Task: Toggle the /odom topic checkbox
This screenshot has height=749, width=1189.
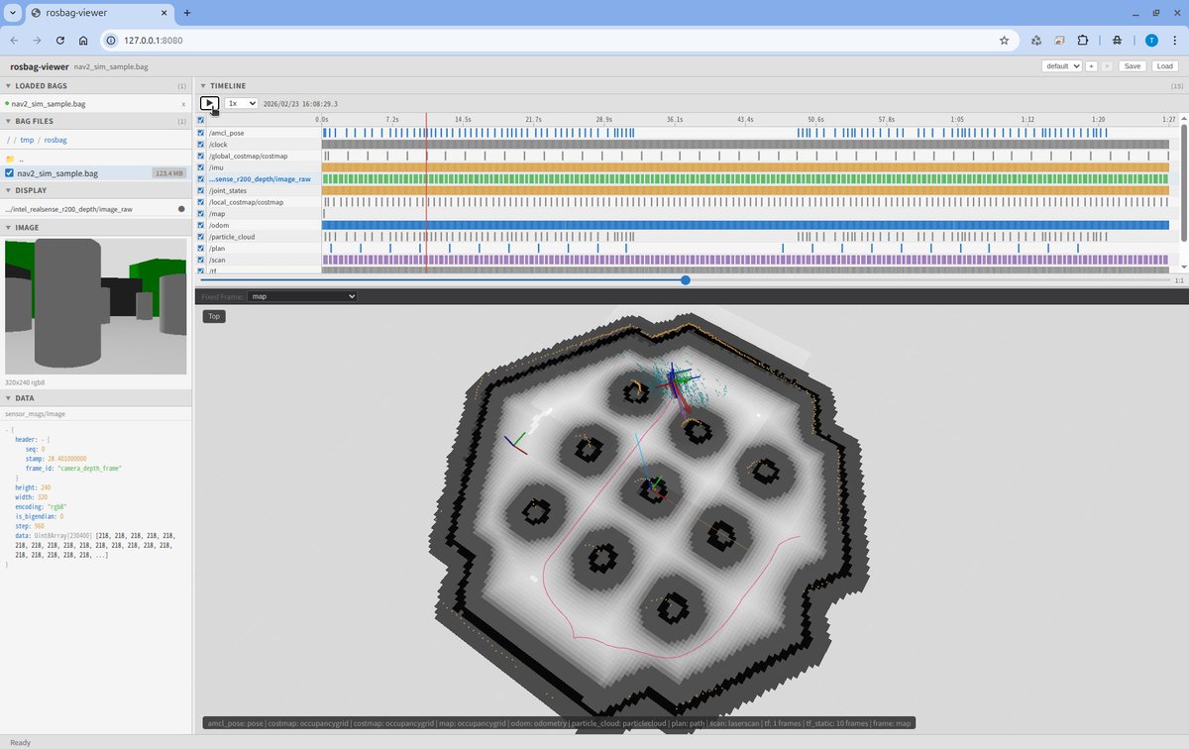Action: (201, 225)
